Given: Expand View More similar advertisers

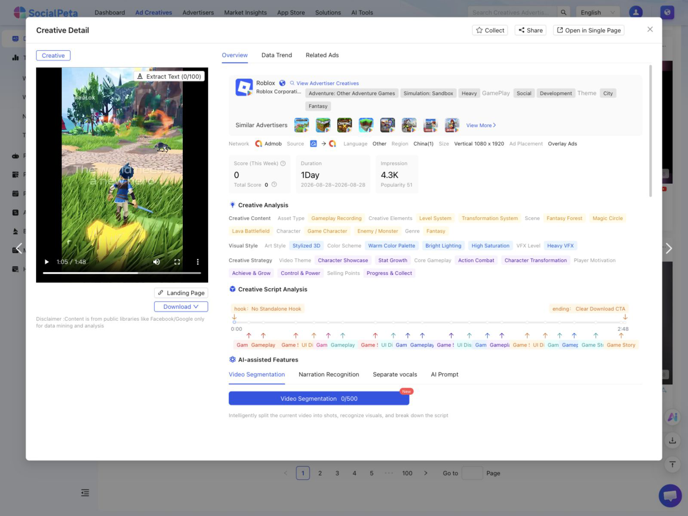Looking at the screenshot, I should (x=481, y=125).
